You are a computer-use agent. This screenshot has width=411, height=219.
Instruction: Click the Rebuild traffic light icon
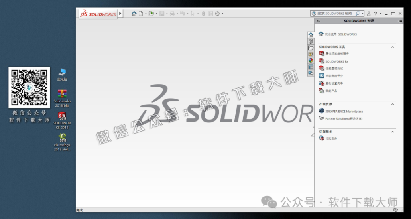point(203,14)
